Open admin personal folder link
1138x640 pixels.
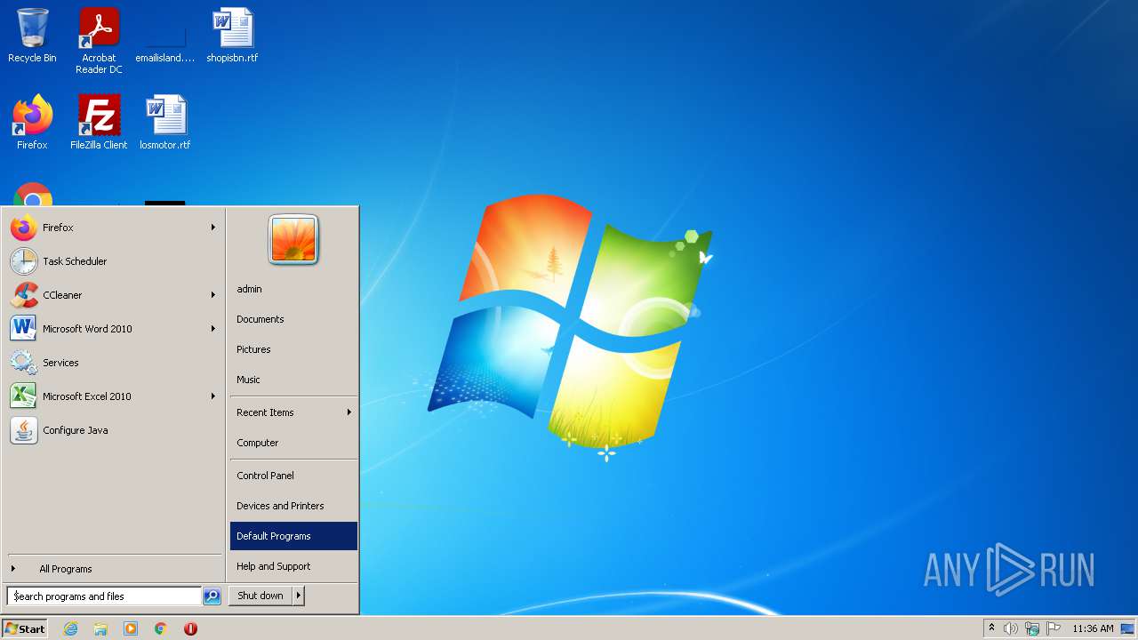293,289
